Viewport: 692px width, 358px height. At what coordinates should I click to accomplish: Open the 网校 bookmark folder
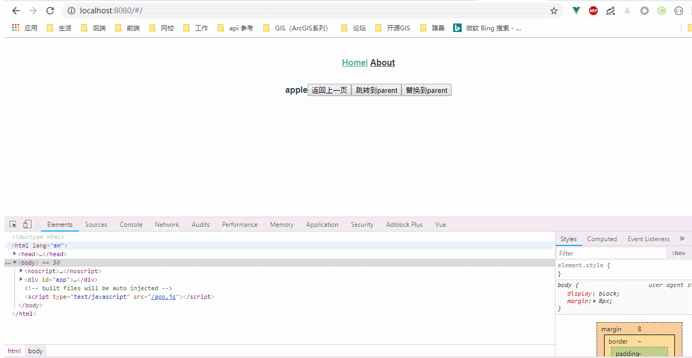[x=162, y=28]
